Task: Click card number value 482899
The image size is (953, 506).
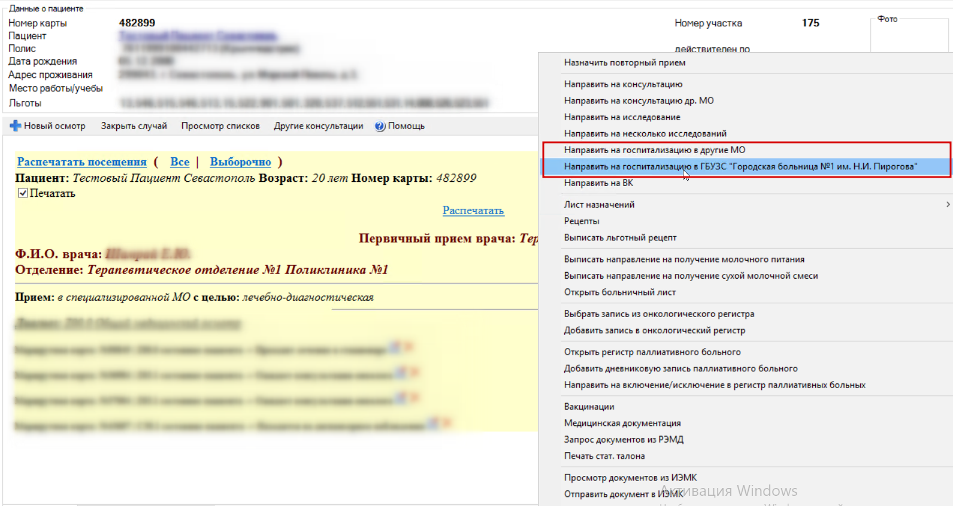Action: pos(137,23)
